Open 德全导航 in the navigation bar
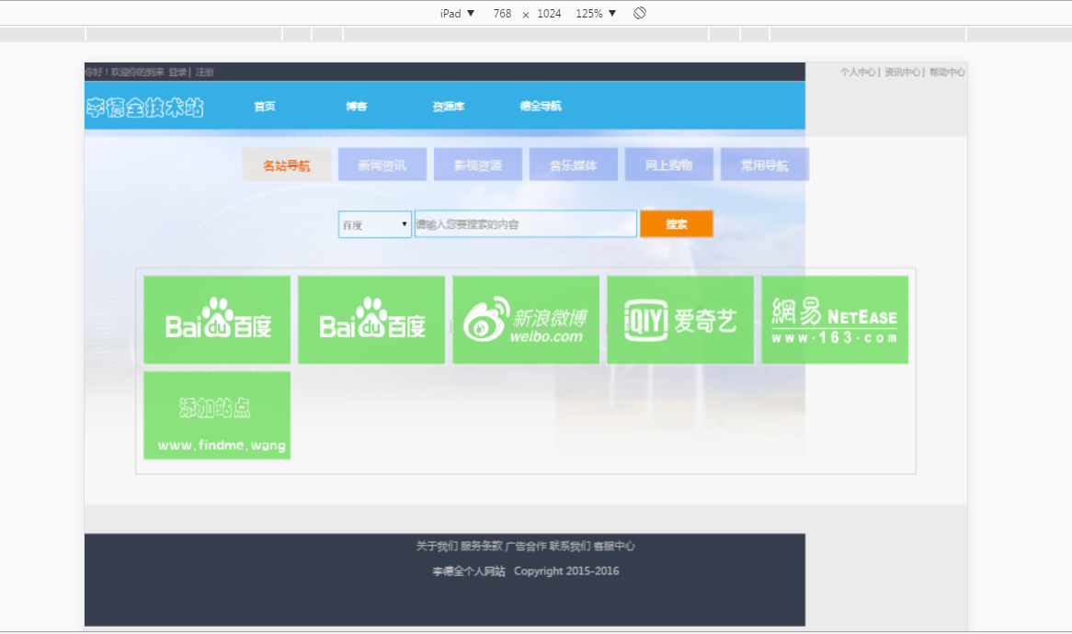Screen dimensions: 1072x634 (x=540, y=106)
